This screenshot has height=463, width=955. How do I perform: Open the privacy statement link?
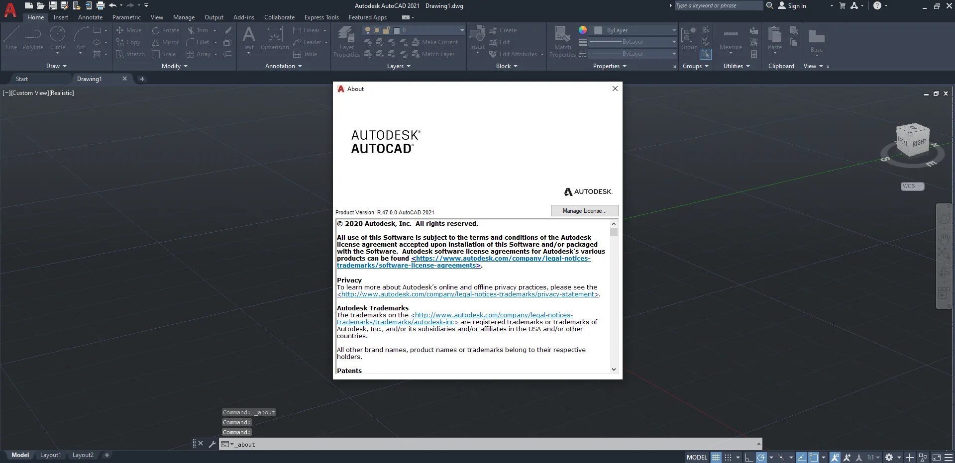pos(468,294)
